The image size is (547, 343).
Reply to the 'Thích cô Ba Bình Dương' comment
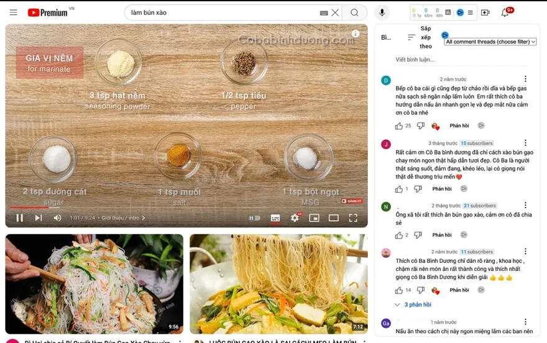click(459, 290)
